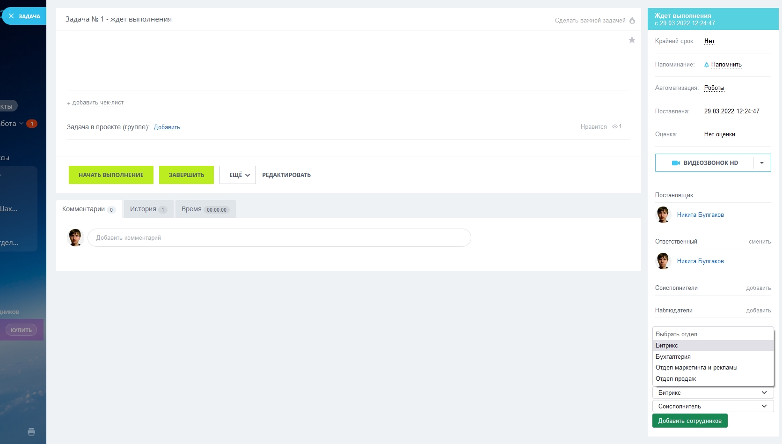Set the deadline via the Нет link

(x=709, y=41)
